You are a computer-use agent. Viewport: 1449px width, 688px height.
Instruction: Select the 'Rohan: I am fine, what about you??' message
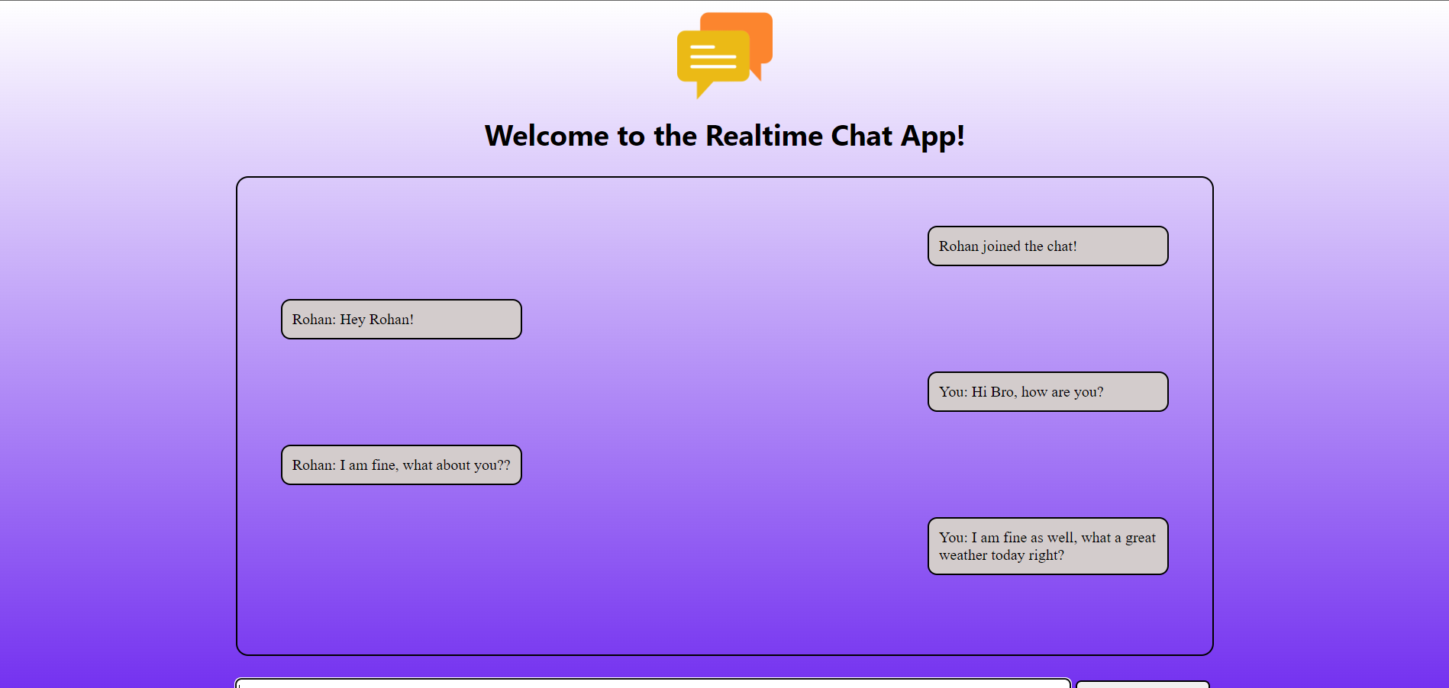coord(401,465)
